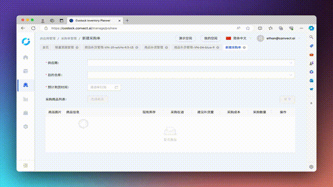Switch to the 首页 page tab

coord(45,47)
